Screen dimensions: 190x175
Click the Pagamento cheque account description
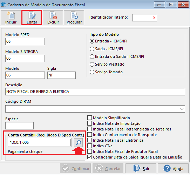click(x=25, y=152)
